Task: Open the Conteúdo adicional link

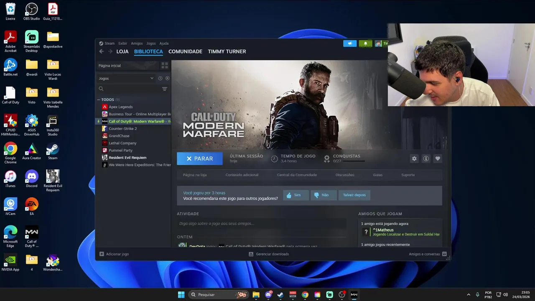Action: pyautogui.click(x=242, y=175)
